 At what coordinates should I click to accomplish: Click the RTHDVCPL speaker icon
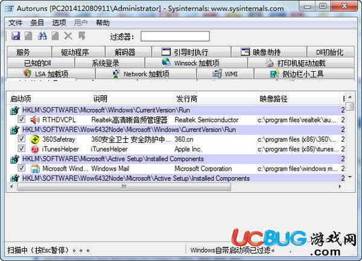point(35,120)
